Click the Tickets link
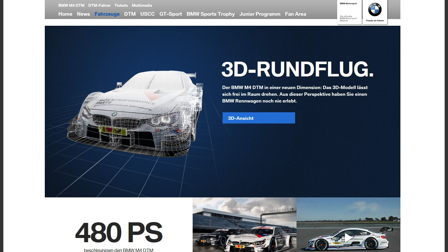 (121, 5)
